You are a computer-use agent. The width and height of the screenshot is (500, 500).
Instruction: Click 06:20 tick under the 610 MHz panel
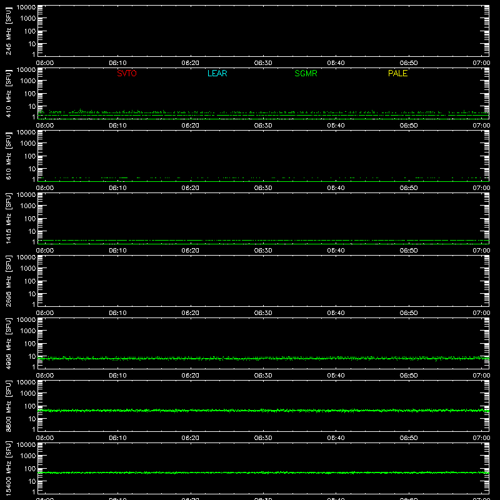click(x=191, y=188)
